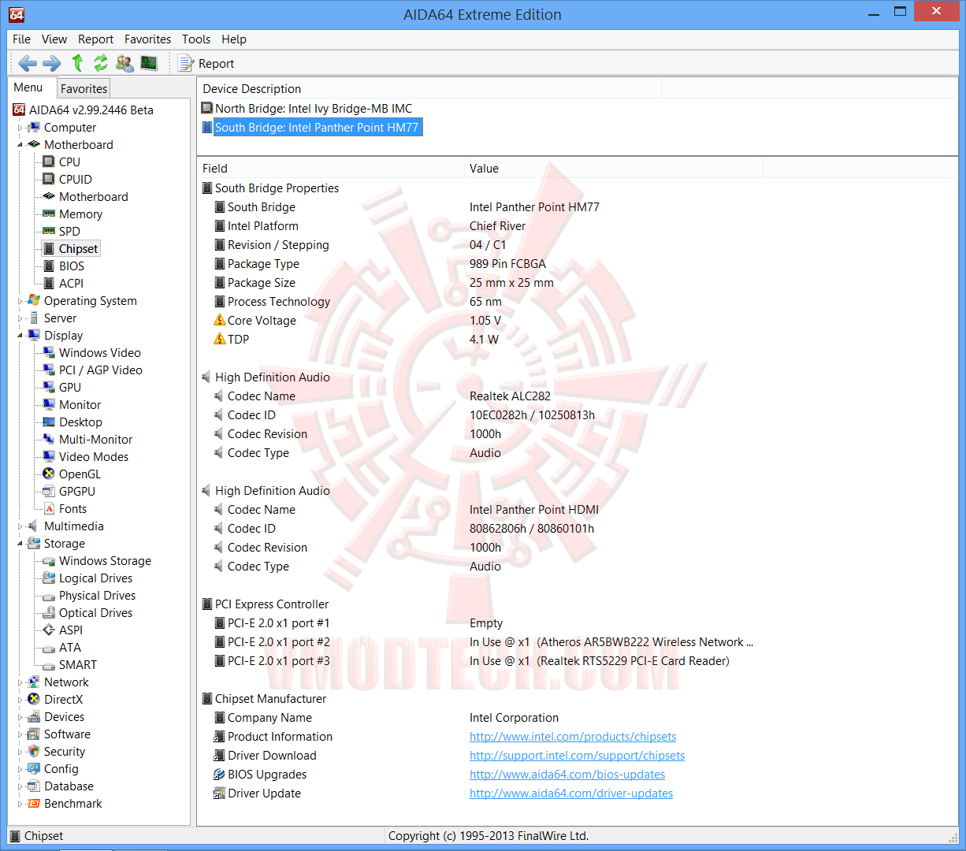Click the Back arrow toolbar icon

(28, 64)
